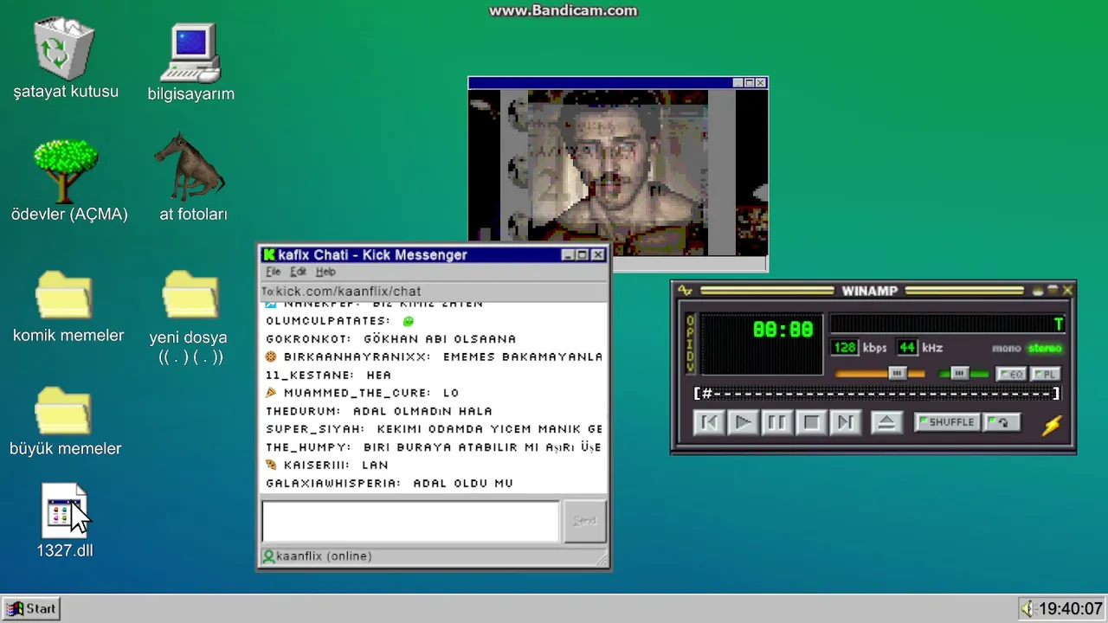Click the taskbar clock showing 19:40:07
The height and width of the screenshot is (623, 1108).
1071,608
